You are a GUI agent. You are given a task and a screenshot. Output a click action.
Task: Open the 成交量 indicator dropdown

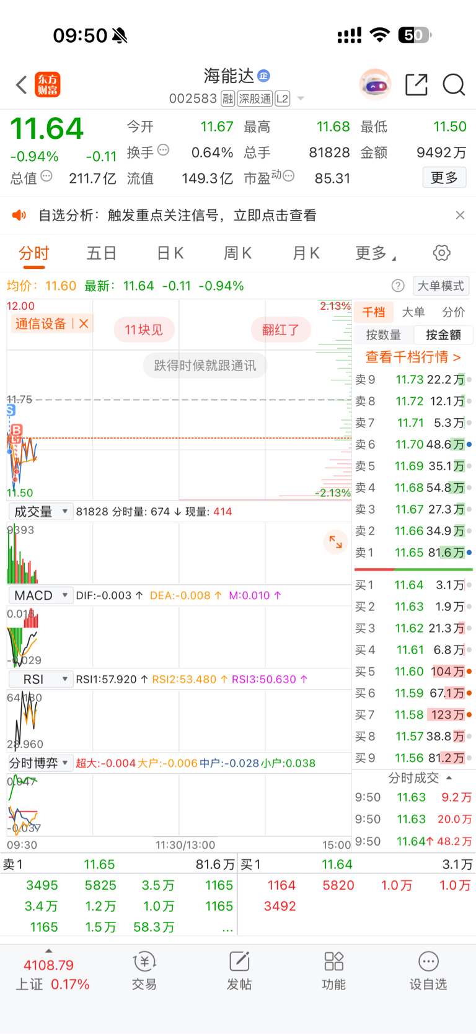tap(40, 512)
